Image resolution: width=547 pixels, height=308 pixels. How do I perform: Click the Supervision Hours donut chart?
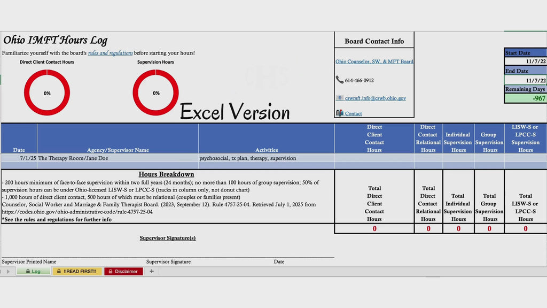coord(155,93)
